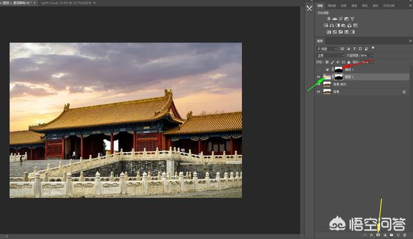Create a new fill or adjustment layer
This screenshot has height=239, width=413.
click(x=385, y=234)
